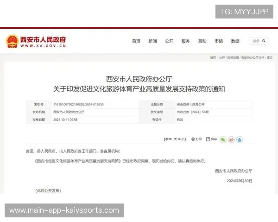
Task: Click the 发布日期 label cell
Action: (x=39, y=120)
